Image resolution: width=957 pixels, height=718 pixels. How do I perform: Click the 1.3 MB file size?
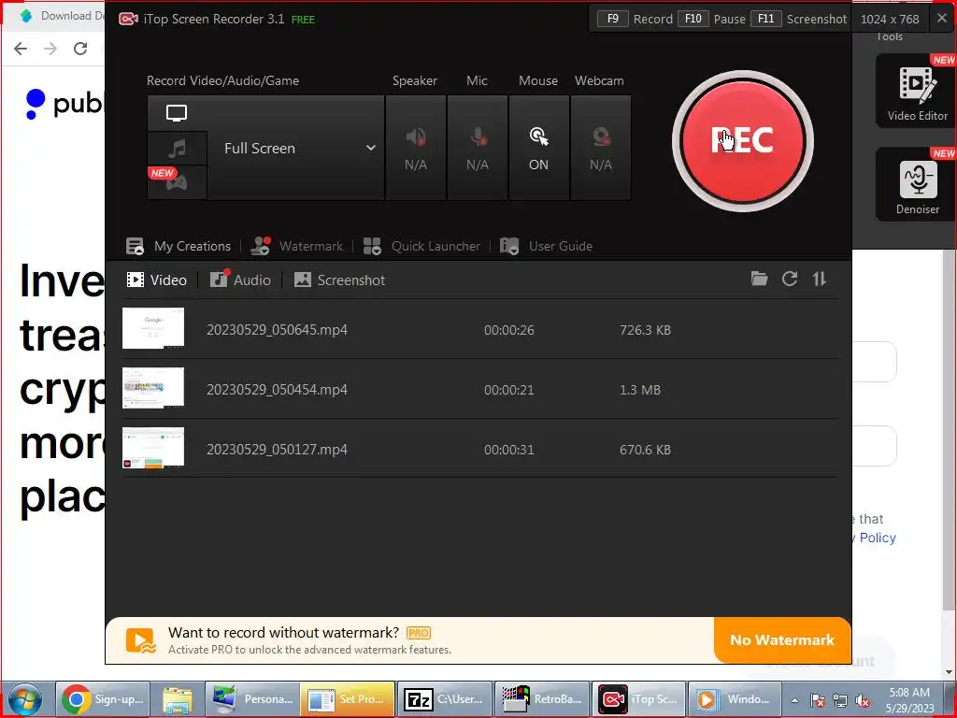tap(640, 390)
